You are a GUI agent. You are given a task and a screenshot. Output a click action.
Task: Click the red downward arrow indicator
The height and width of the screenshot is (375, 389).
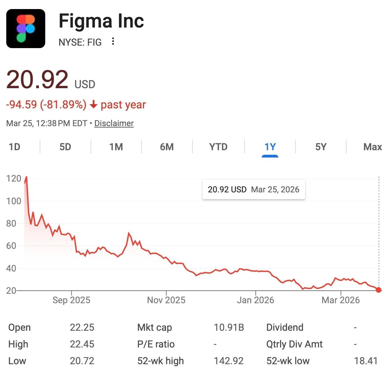coord(93,105)
